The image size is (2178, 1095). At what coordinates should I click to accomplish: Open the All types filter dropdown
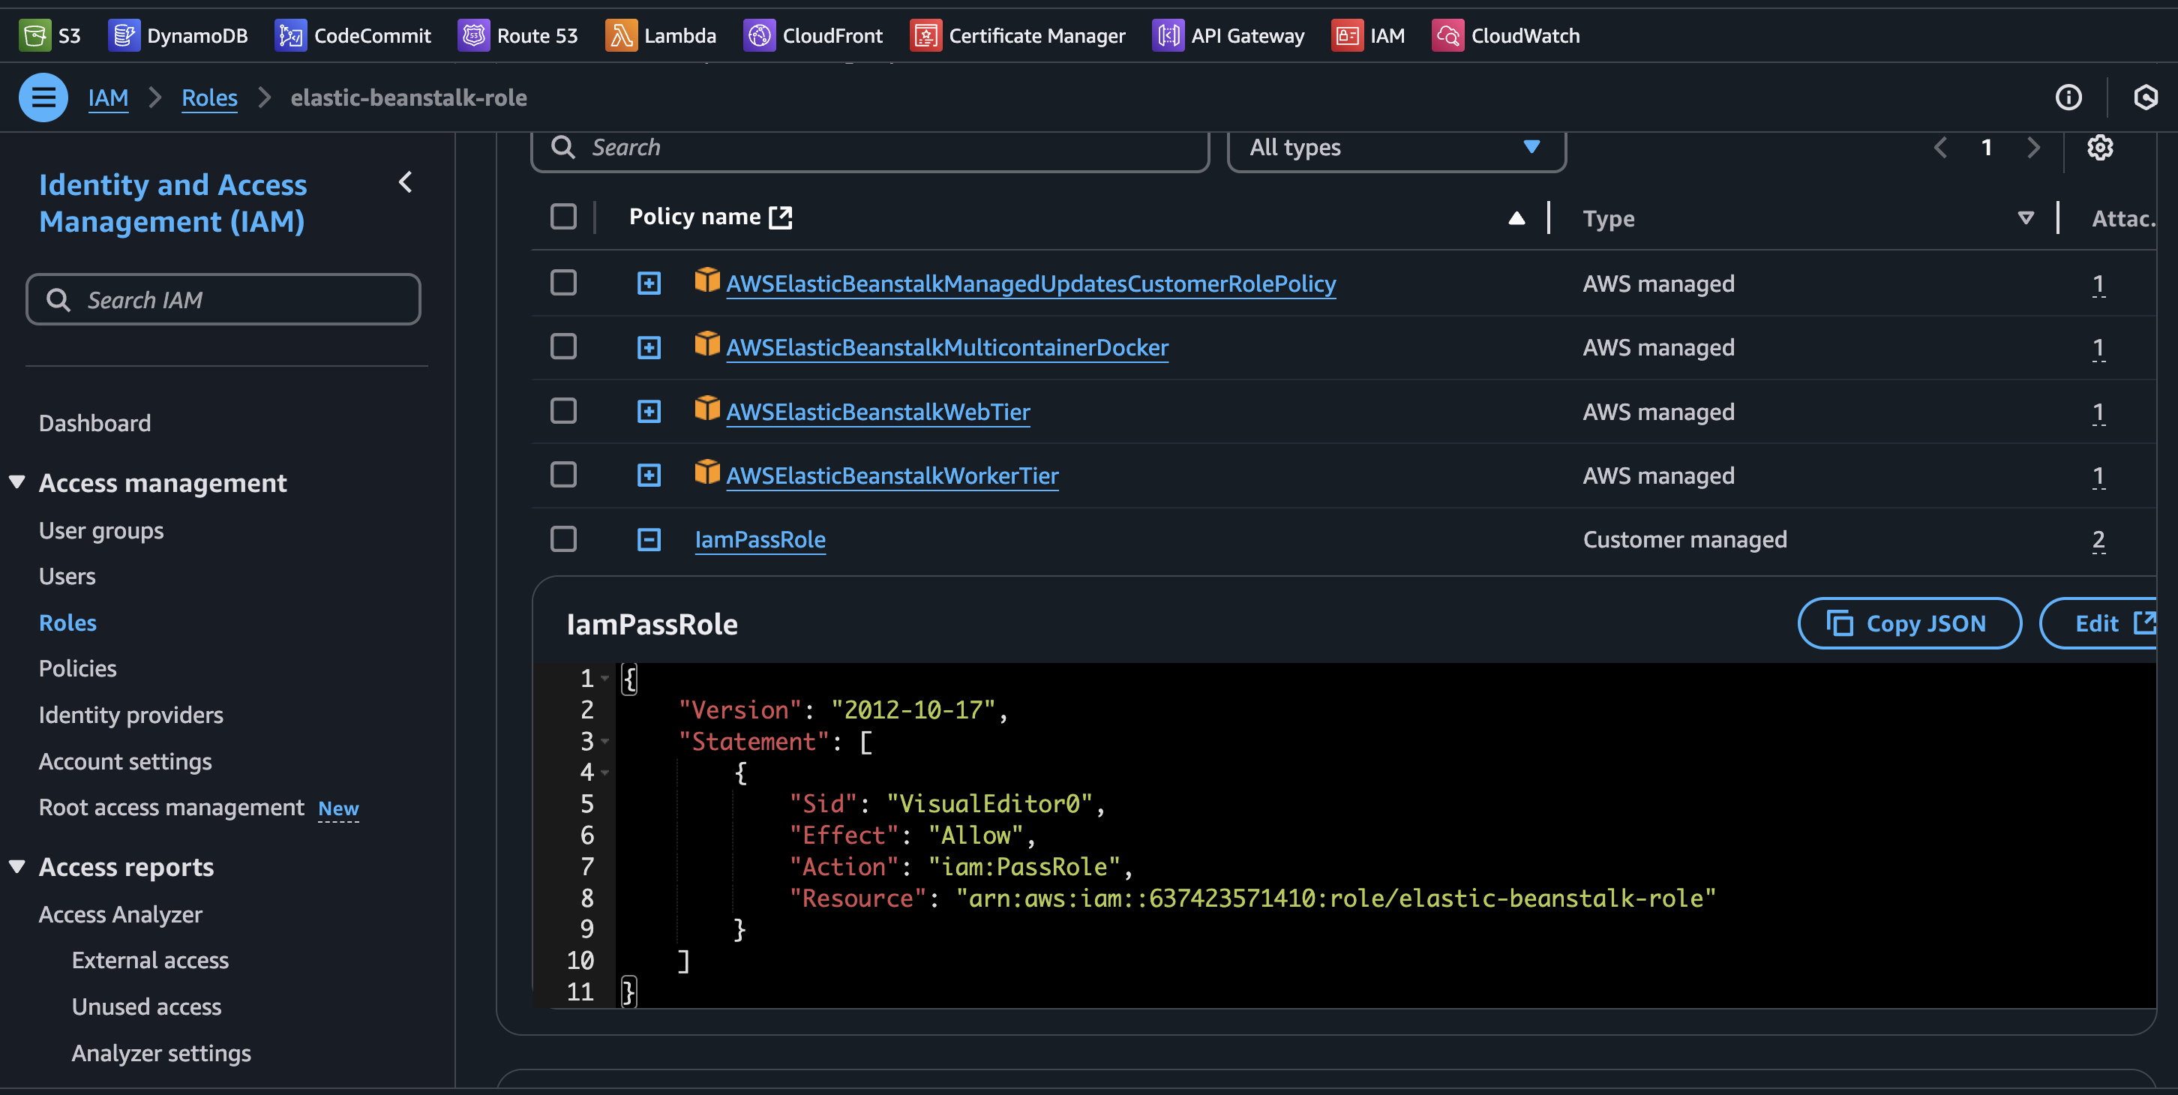pos(1395,147)
